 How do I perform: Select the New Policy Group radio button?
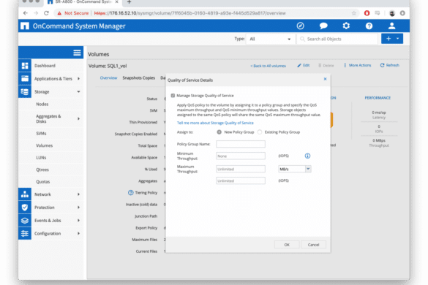[x=219, y=132]
